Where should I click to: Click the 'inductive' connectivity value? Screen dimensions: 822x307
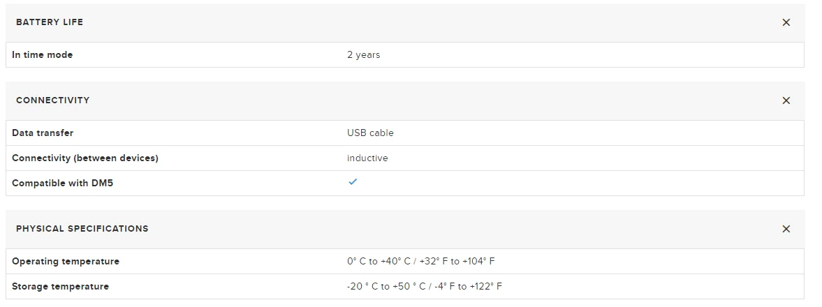click(x=367, y=158)
